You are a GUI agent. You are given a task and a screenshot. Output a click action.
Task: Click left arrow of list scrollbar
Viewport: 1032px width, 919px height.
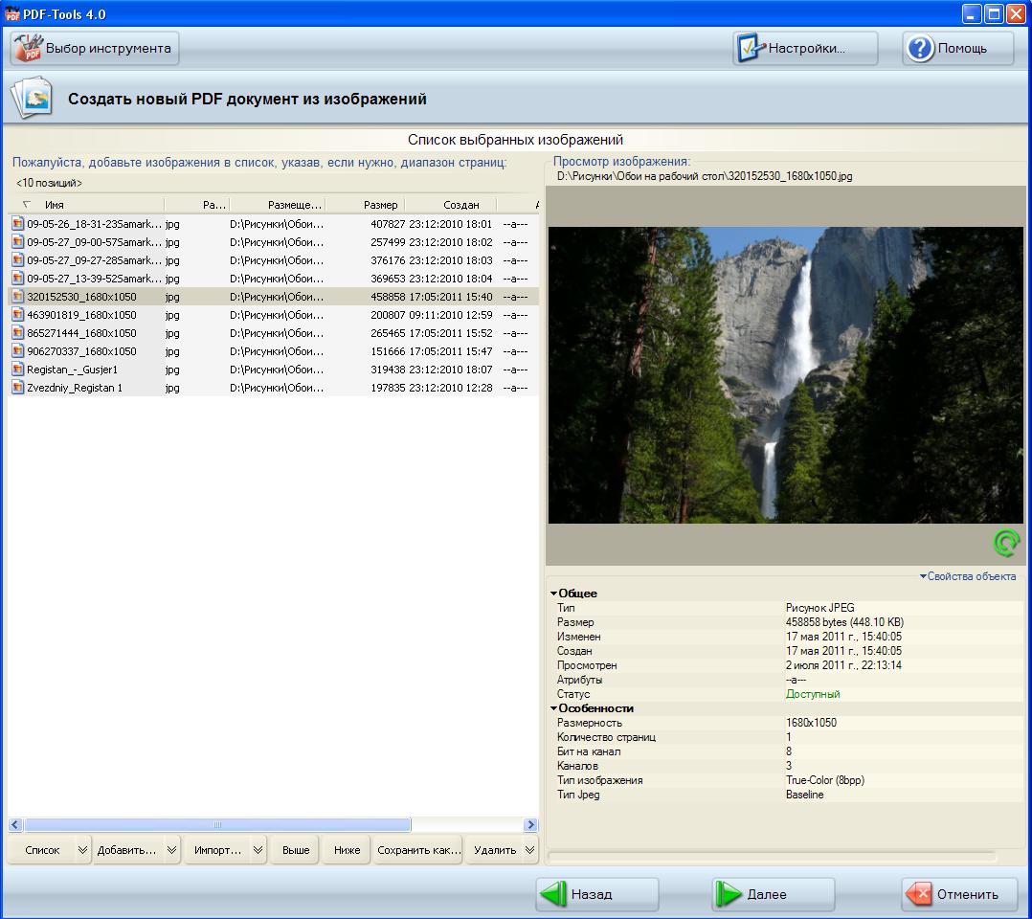pos(15,825)
